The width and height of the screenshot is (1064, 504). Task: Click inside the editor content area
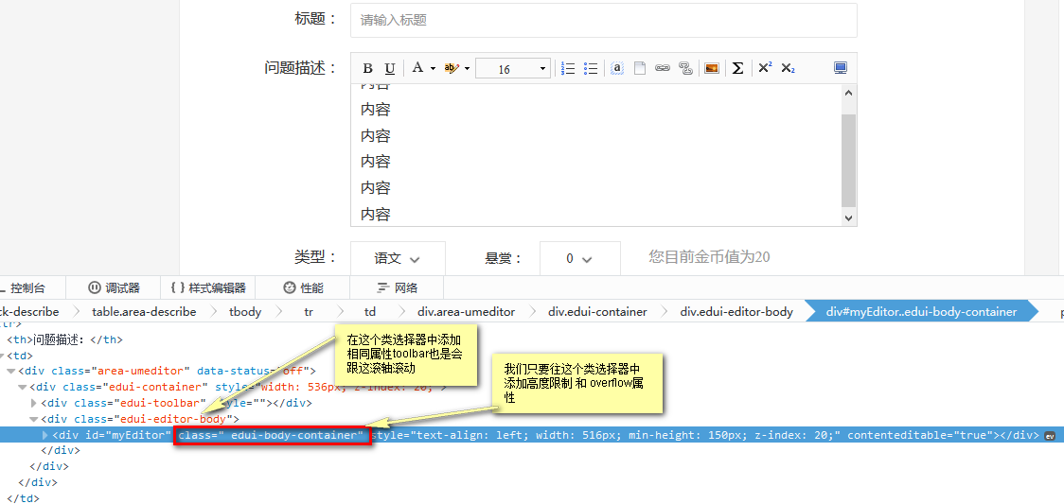coord(595,155)
